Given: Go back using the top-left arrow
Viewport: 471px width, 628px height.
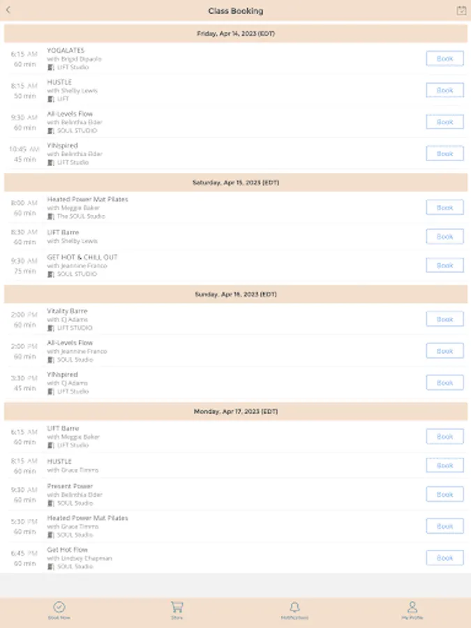Looking at the screenshot, I should pyautogui.click(x=8, y=10).
